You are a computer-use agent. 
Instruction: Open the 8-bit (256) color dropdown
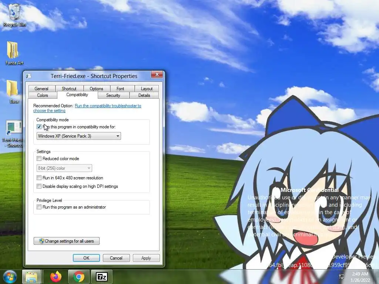pyautogui.click(x=64, y=168)
